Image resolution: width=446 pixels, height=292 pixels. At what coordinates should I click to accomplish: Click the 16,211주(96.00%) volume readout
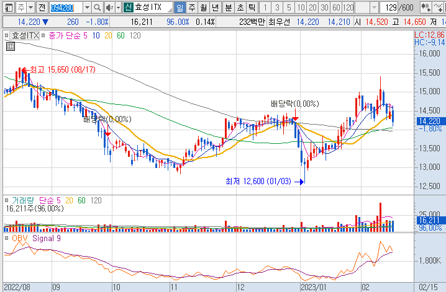35,208
